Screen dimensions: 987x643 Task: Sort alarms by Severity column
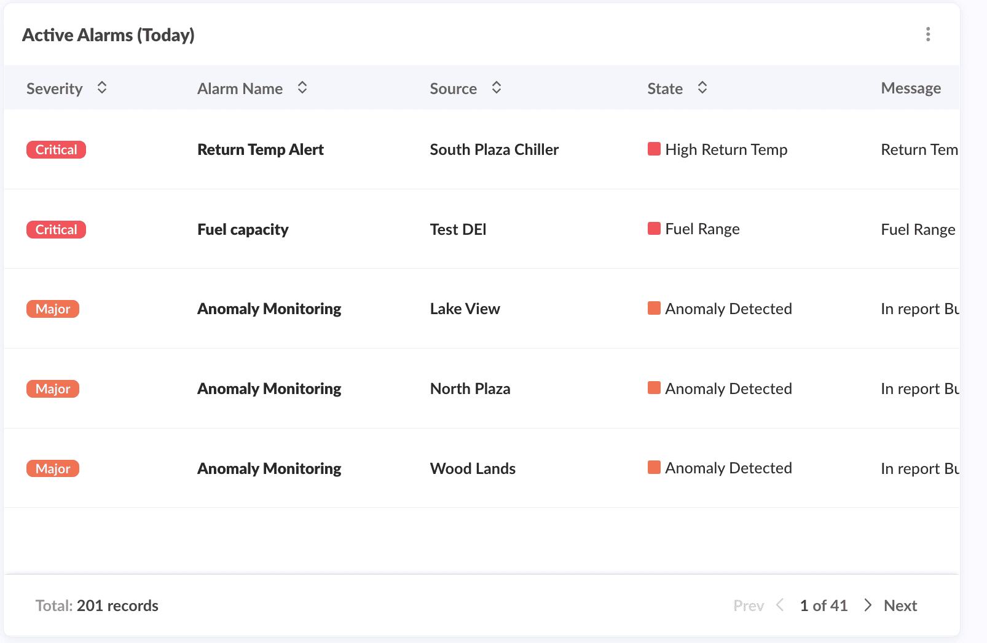pos(102,88)
